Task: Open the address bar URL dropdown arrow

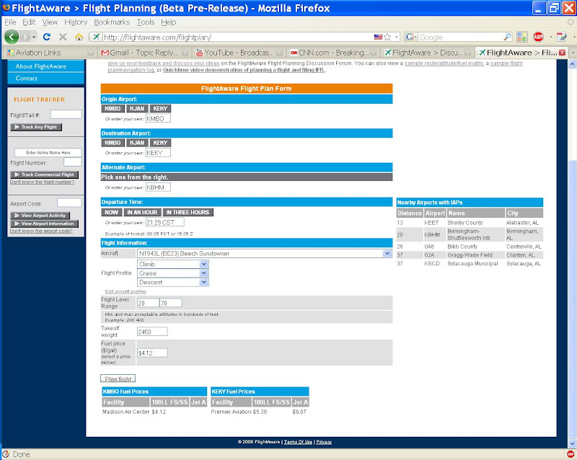Action: 396,37
